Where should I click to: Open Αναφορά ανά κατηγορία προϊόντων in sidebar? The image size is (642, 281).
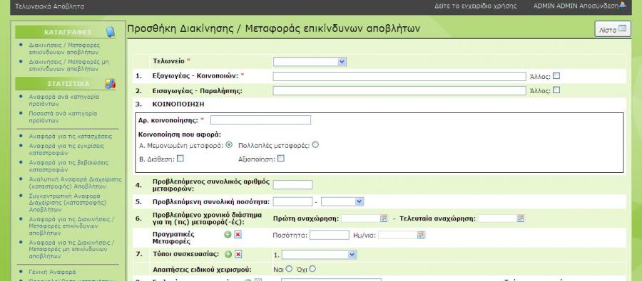click(x=64, y=100)
